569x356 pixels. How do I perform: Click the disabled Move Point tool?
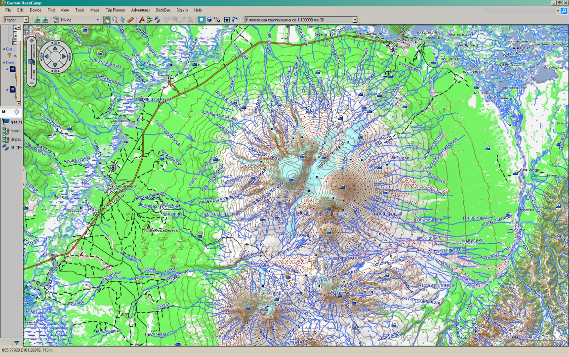[x=174, y=20]
